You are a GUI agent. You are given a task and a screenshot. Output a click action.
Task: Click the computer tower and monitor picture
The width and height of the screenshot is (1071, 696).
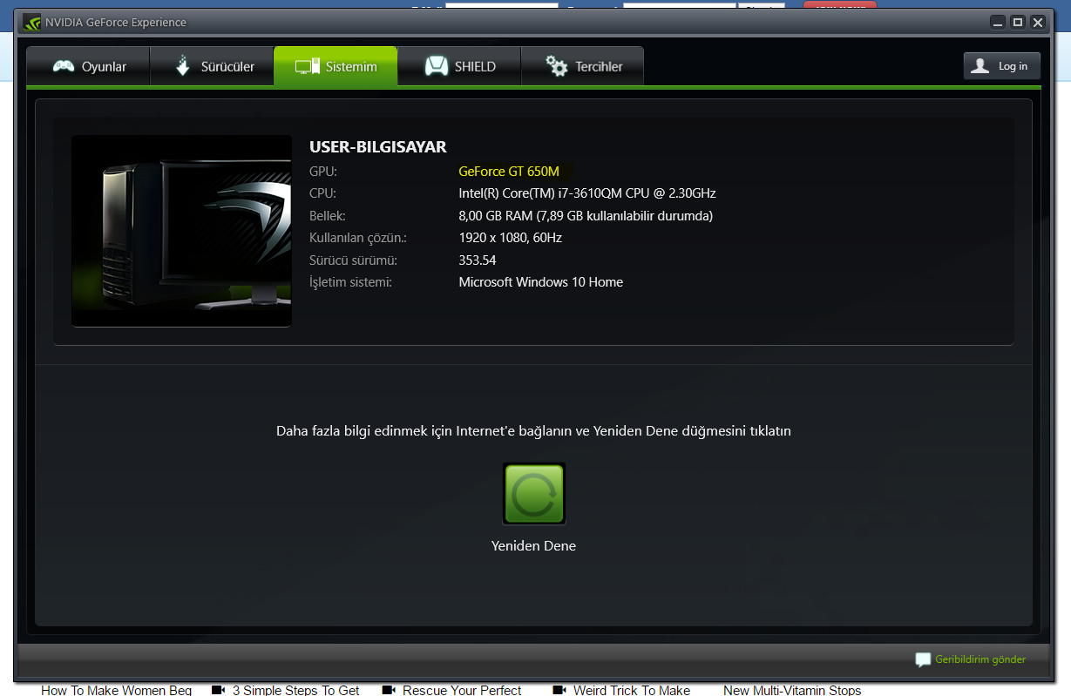coord(181,231)
